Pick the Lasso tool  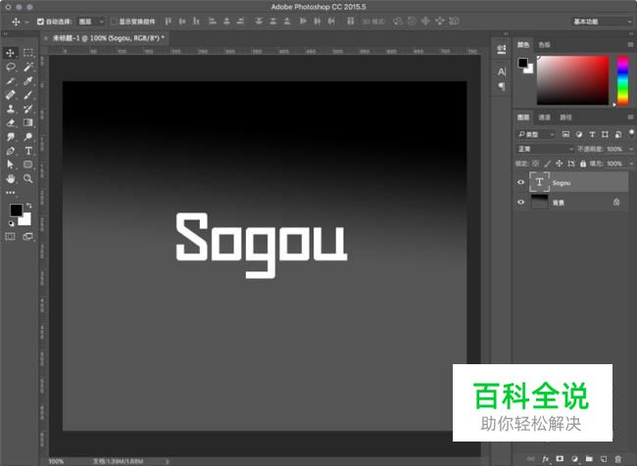coord(11,67)
